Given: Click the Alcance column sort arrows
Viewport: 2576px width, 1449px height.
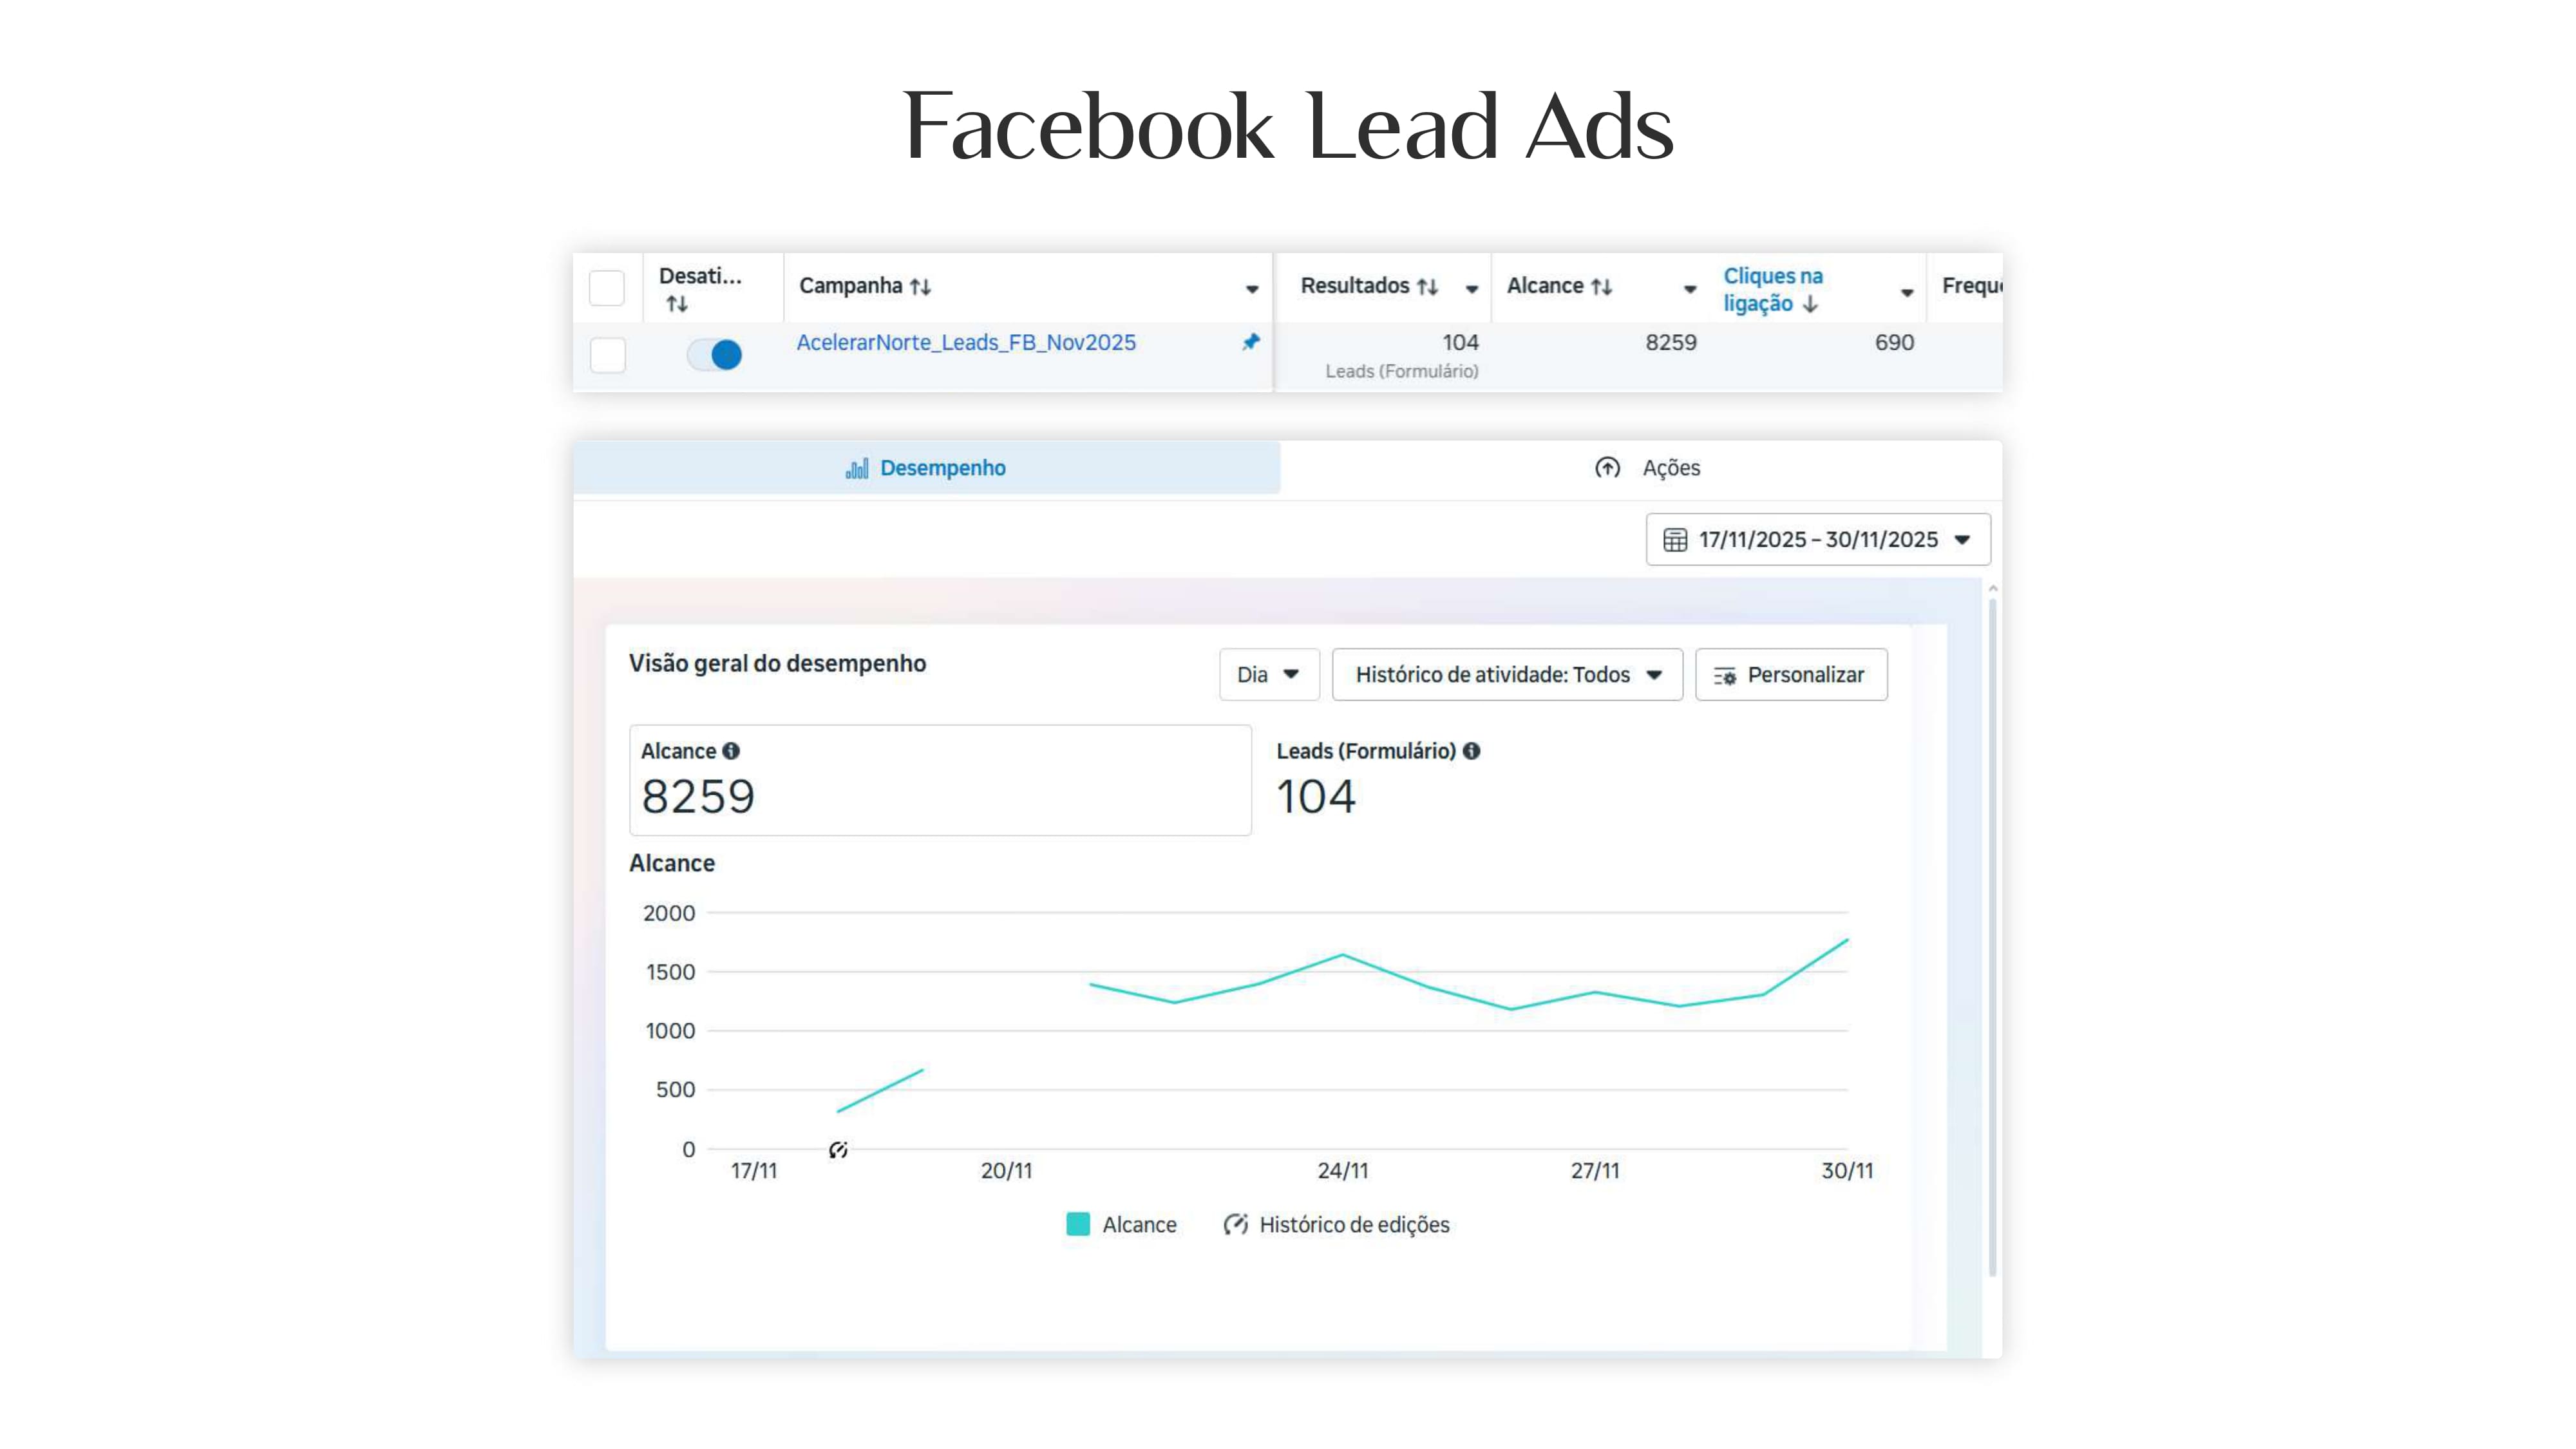Looking at the screenshot, I should (x=1601, y=287).
